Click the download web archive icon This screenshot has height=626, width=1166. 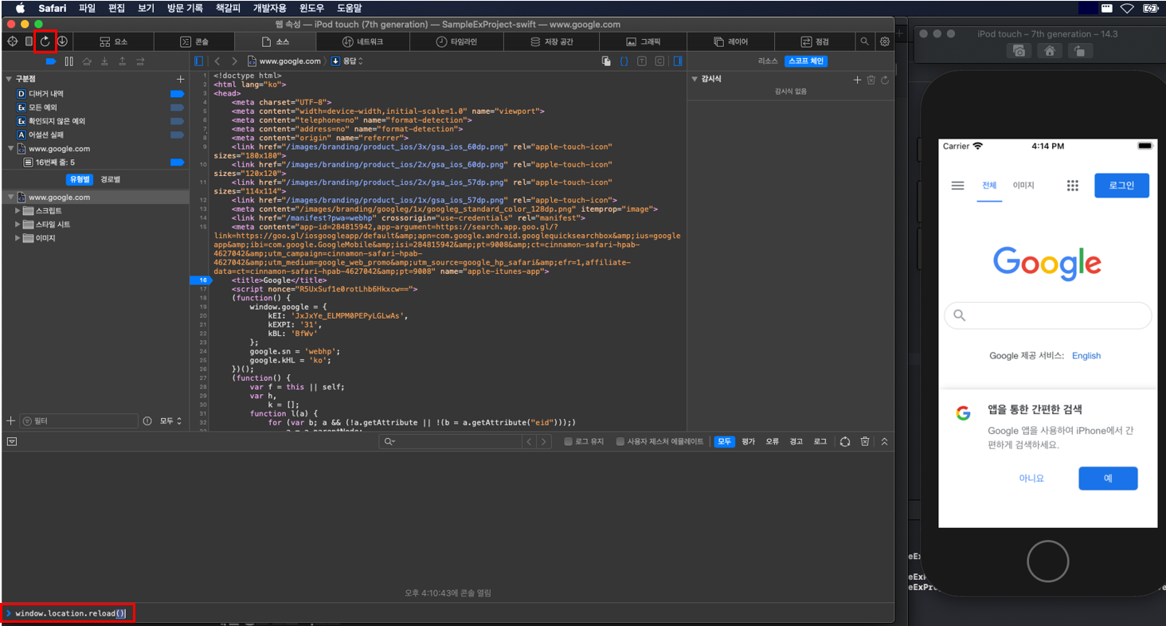point(62,41)
